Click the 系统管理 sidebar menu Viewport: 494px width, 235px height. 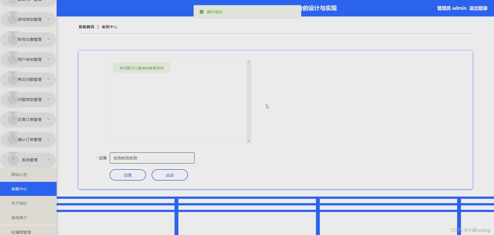[28, 160]
